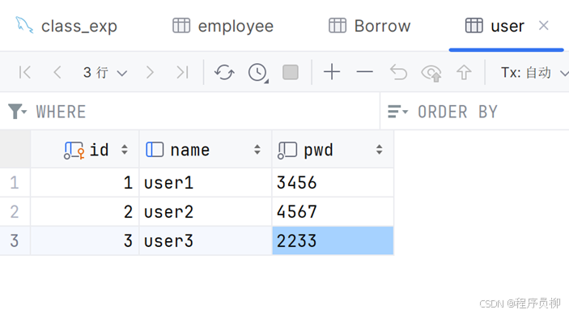Click the id column header
569x314 pixels.
(84, 150)
